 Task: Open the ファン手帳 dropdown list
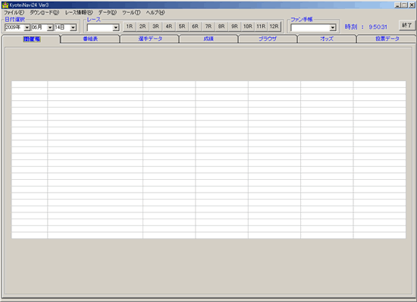pos(333,27)
